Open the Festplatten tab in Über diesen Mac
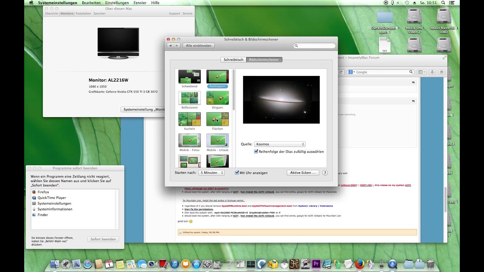This screenshot has width=484, height=272. tap(83, 14)
